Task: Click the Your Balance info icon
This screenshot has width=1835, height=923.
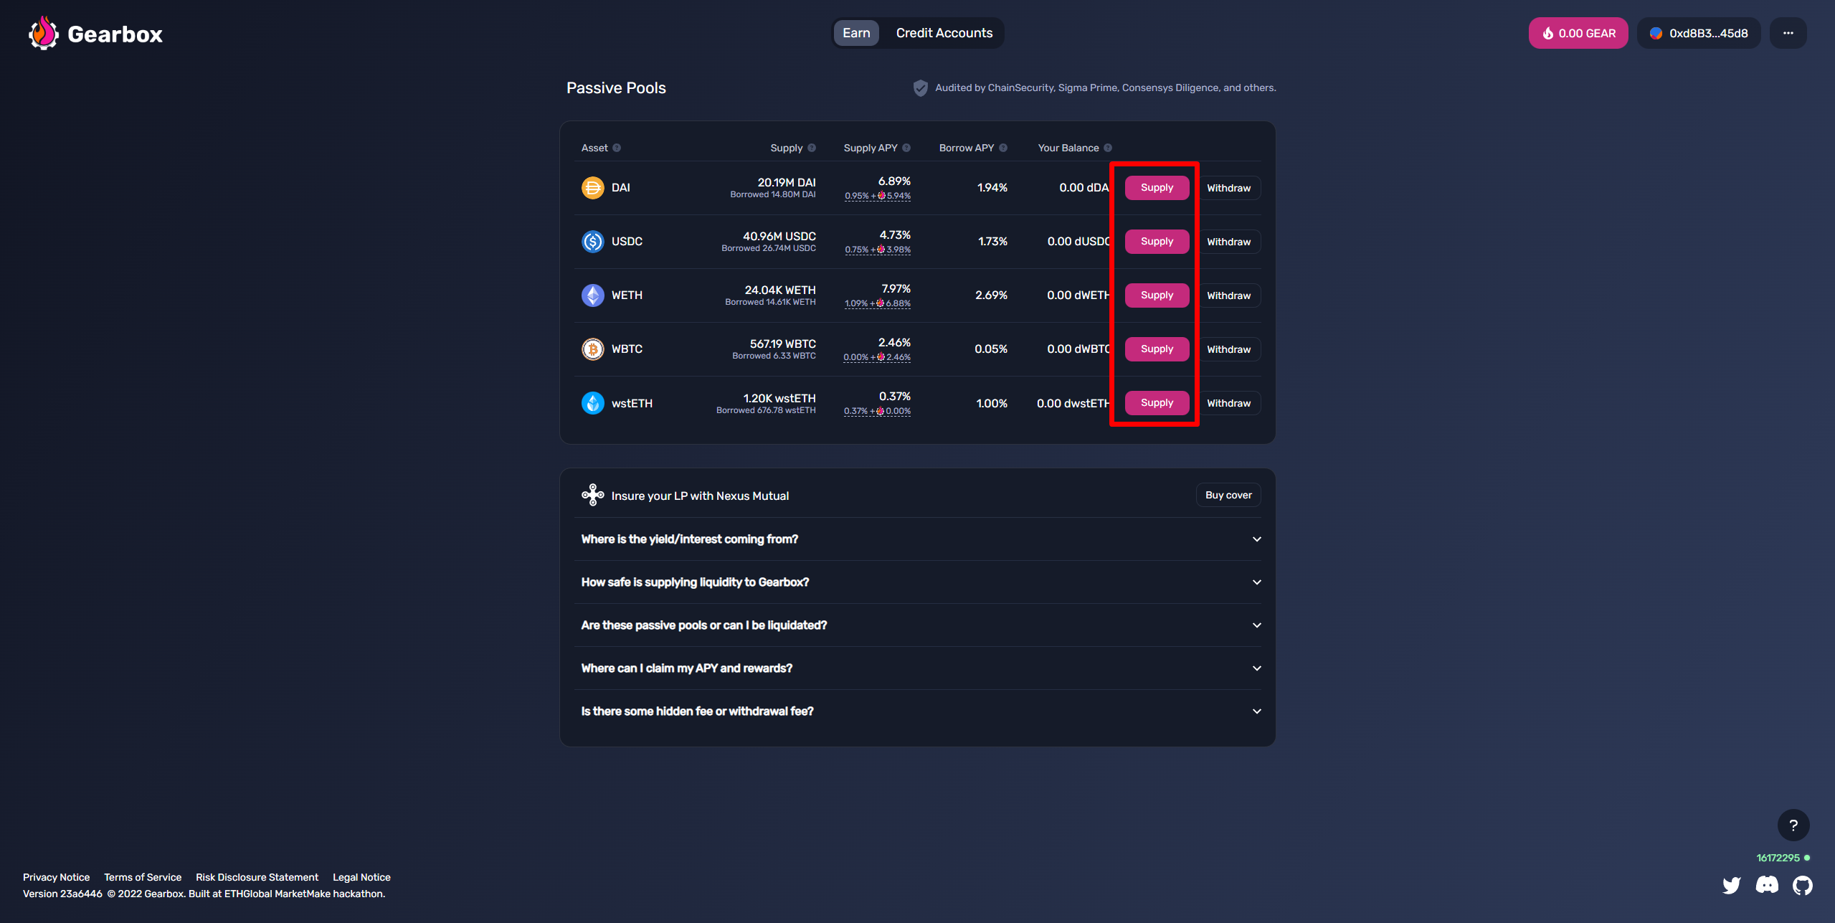Action: click(1108, 148)
